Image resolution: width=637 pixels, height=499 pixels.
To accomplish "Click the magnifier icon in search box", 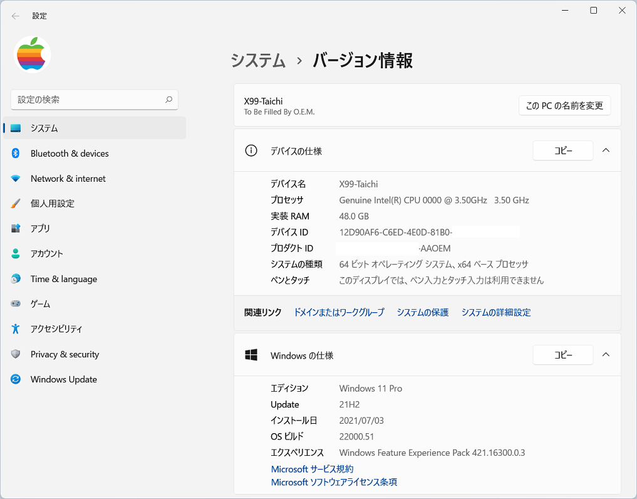I will tap(168, 100).
